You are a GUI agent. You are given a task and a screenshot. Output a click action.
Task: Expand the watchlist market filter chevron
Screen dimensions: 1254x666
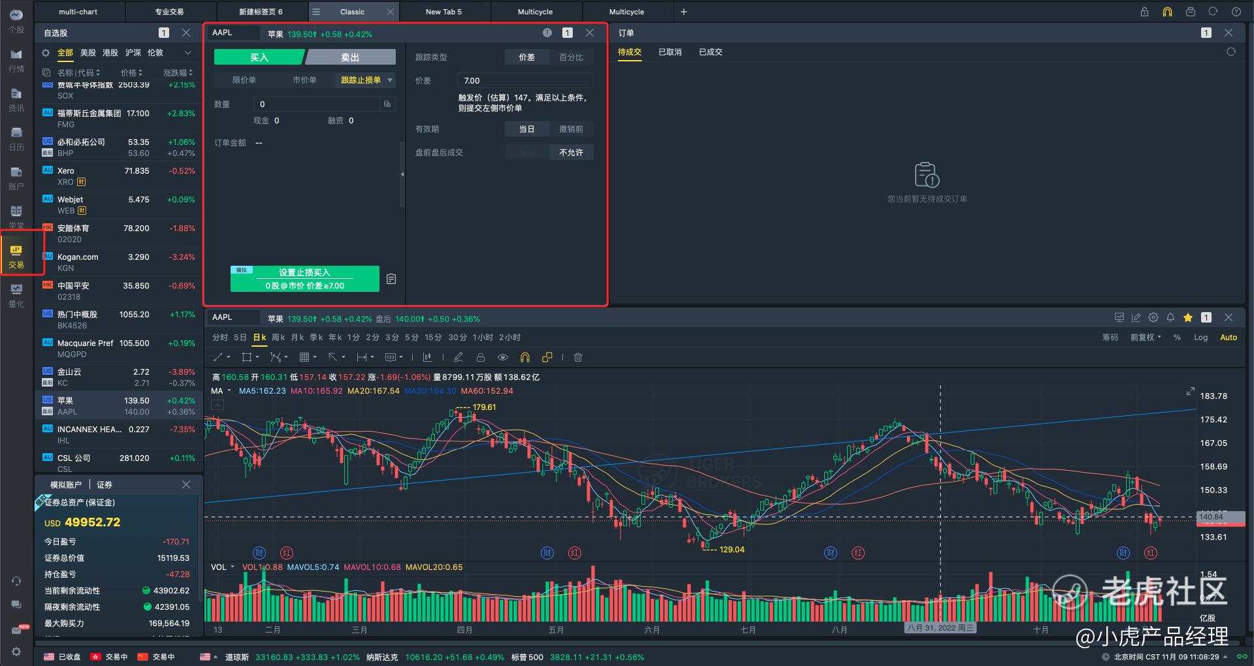188,53
